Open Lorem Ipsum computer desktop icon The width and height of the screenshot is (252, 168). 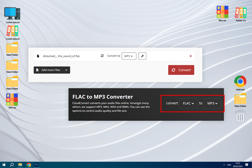[13, 15]
